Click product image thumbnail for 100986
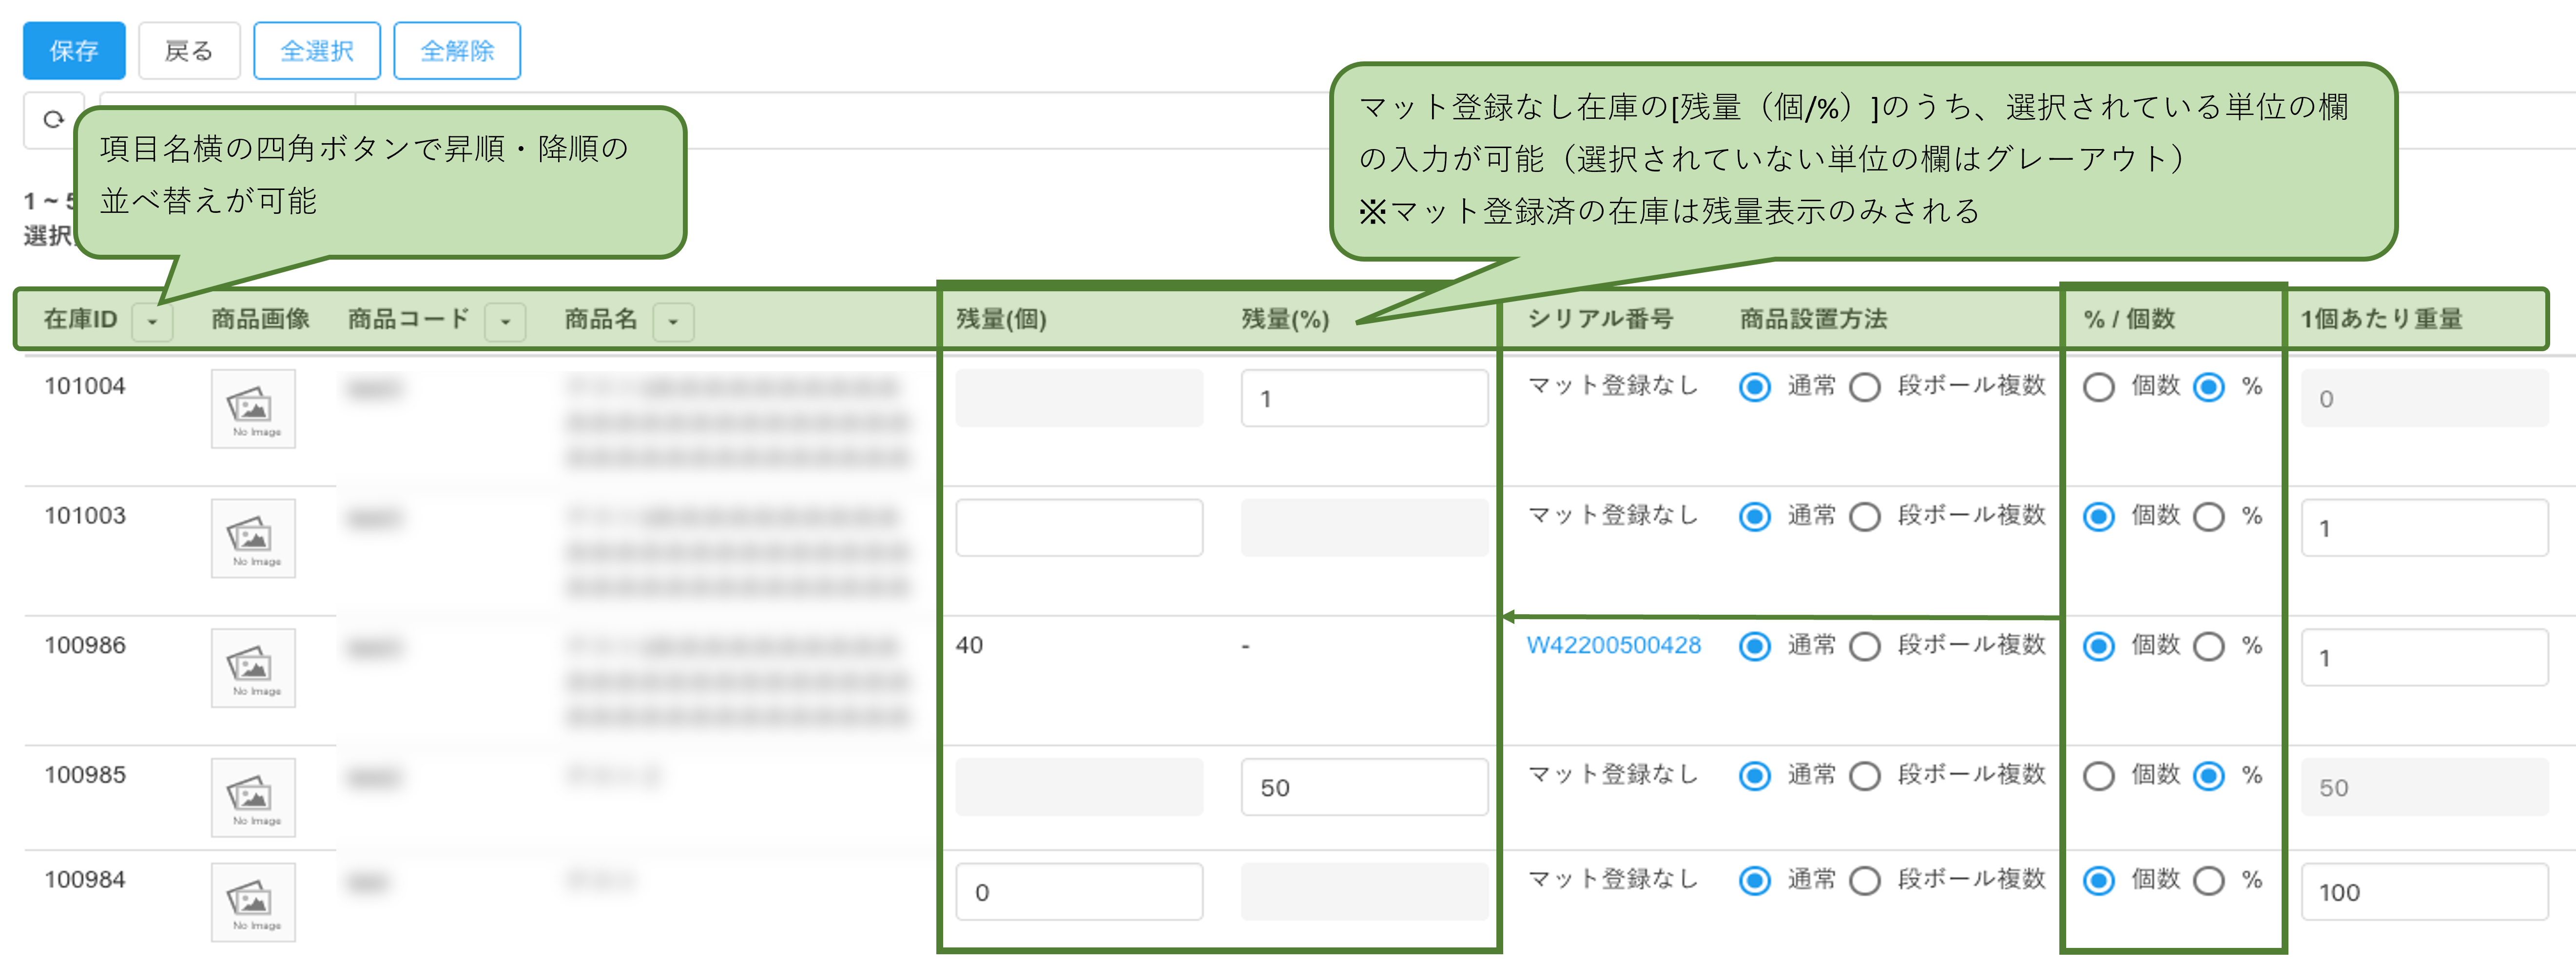2576x964 pixels. pos(253,668)
